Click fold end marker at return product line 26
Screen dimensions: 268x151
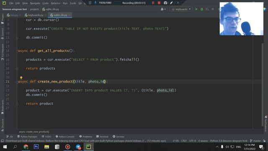[17, 104]
